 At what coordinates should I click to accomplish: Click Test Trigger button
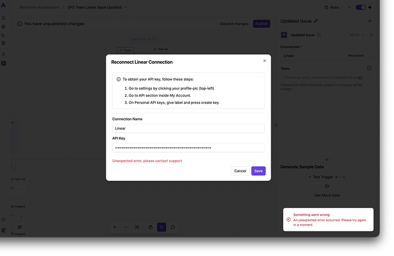pos(327,177)
